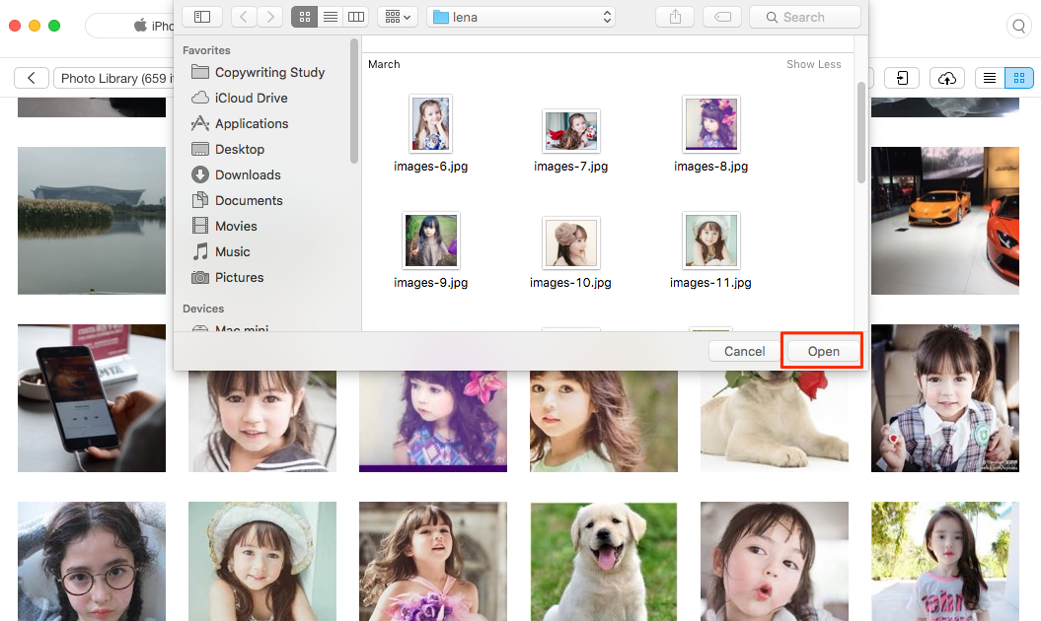Select the hand holding phone photo
The image size is (1041, 621).
92,398
